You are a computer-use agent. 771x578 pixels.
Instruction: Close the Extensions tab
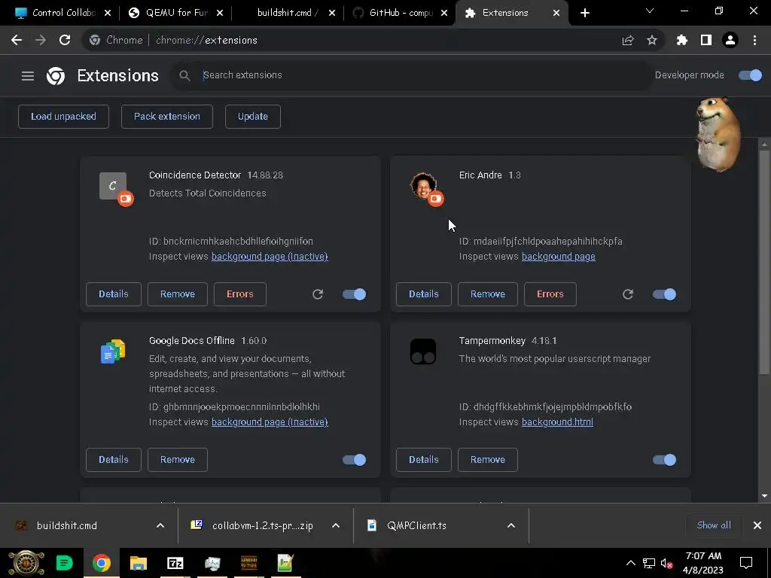(556, 13)
